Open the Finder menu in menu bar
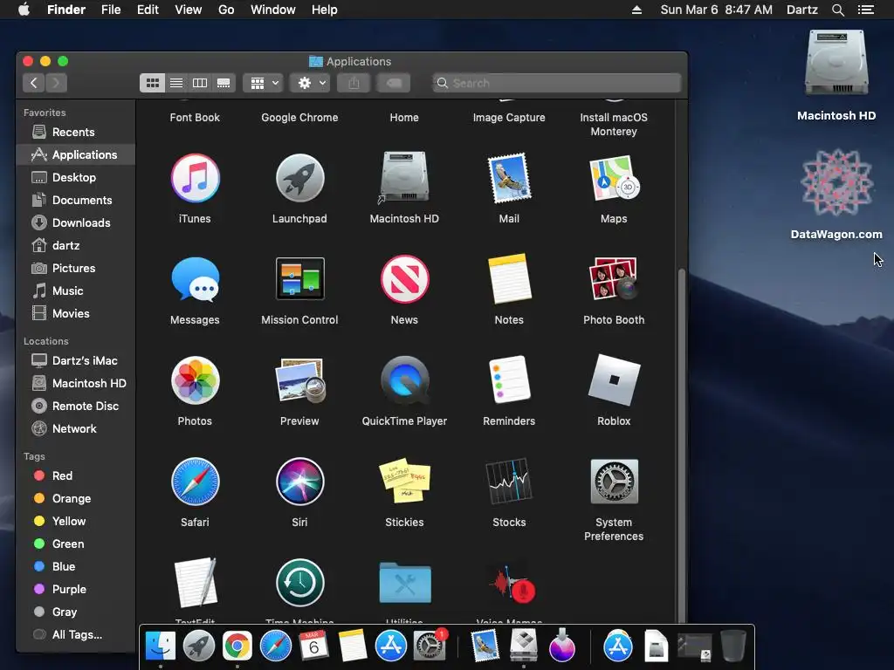The width and height of the screenshot is (894, 670). click(x=66, y=10)
